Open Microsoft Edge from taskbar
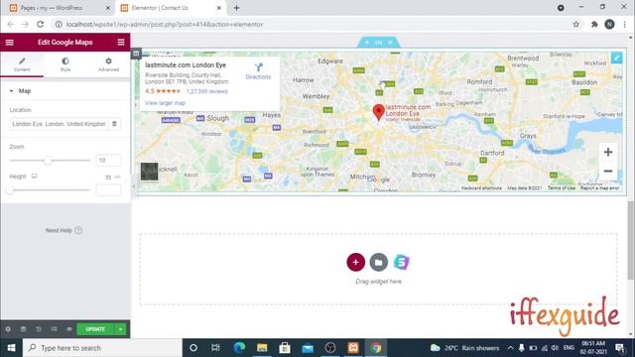 [239, 348]
